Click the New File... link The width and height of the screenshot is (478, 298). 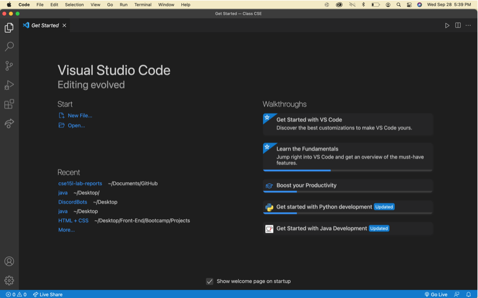[79, 115]
